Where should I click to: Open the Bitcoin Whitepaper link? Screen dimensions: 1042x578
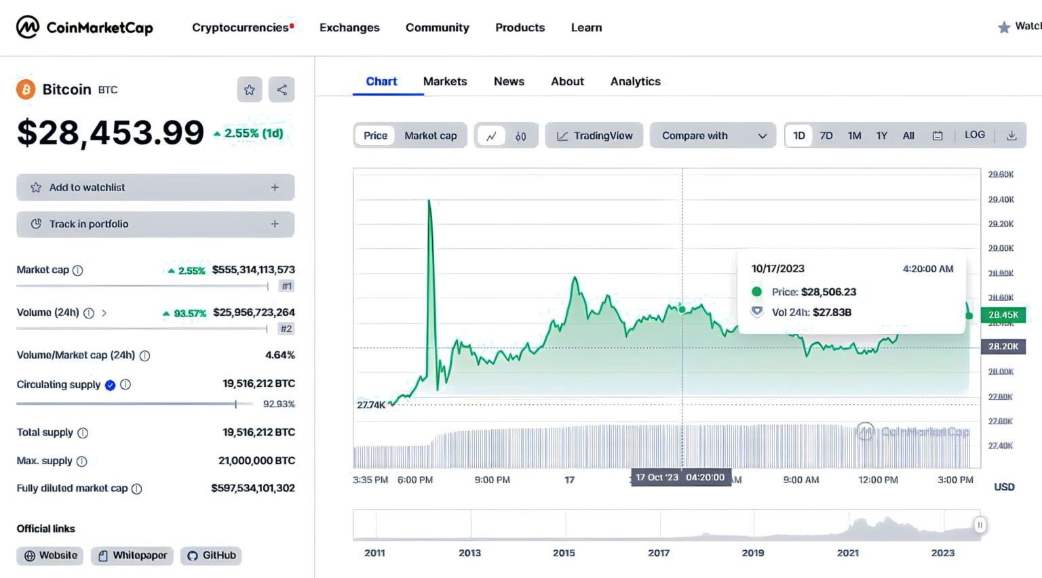132,556
